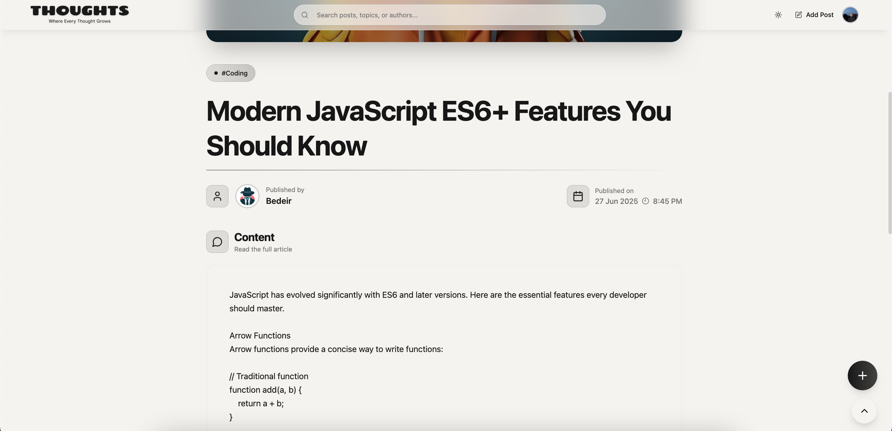Click the Add Post pencil icon

tap(798, 15)
